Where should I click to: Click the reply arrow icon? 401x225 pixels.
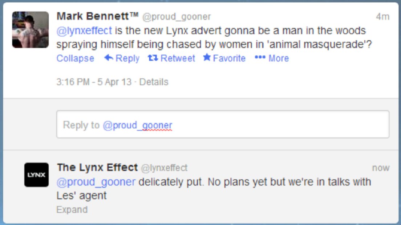(x=109, y=58)
